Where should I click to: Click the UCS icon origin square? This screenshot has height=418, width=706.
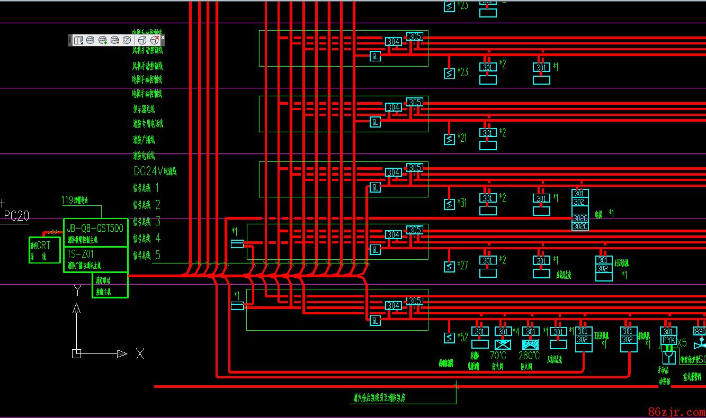[77, 353]
